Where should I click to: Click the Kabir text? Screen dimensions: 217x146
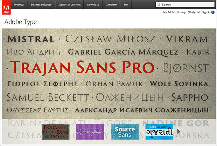point(198,52)
